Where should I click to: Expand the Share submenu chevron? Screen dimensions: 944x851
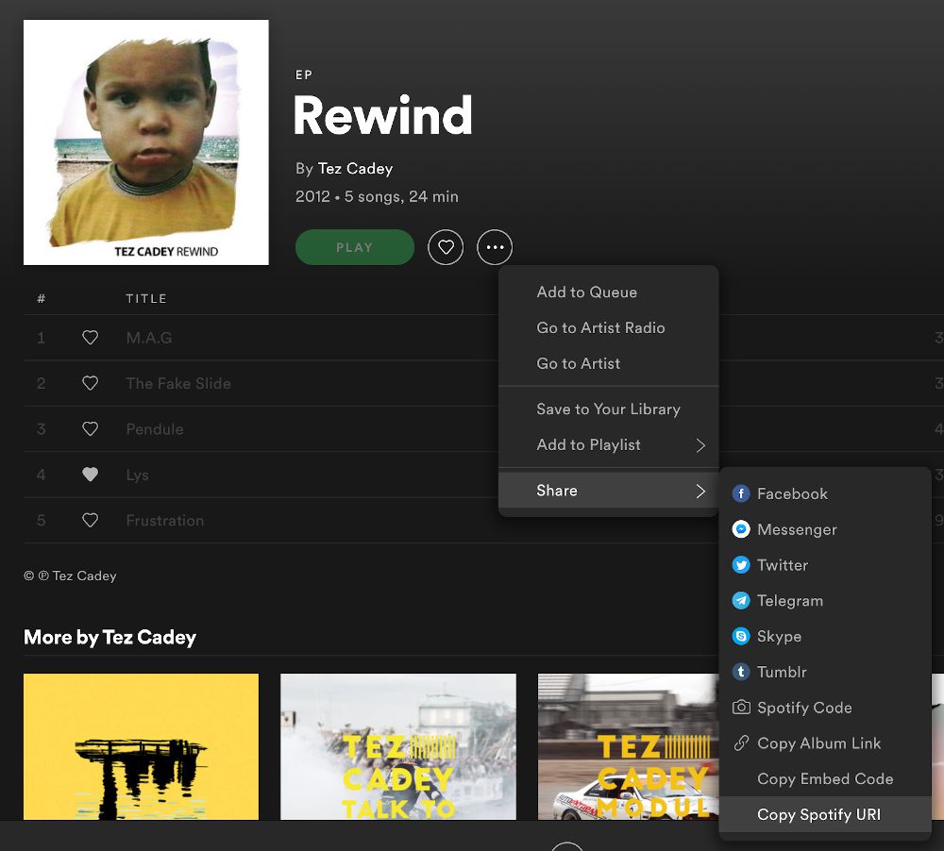(700, 492)
